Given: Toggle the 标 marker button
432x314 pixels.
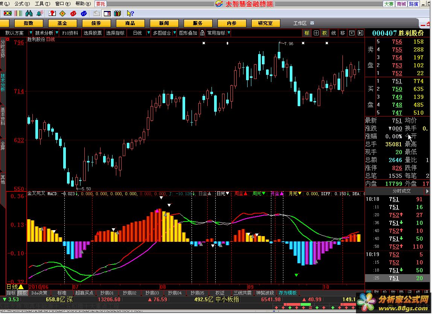Looking at the screenshot, I should [x=307, y=33].
